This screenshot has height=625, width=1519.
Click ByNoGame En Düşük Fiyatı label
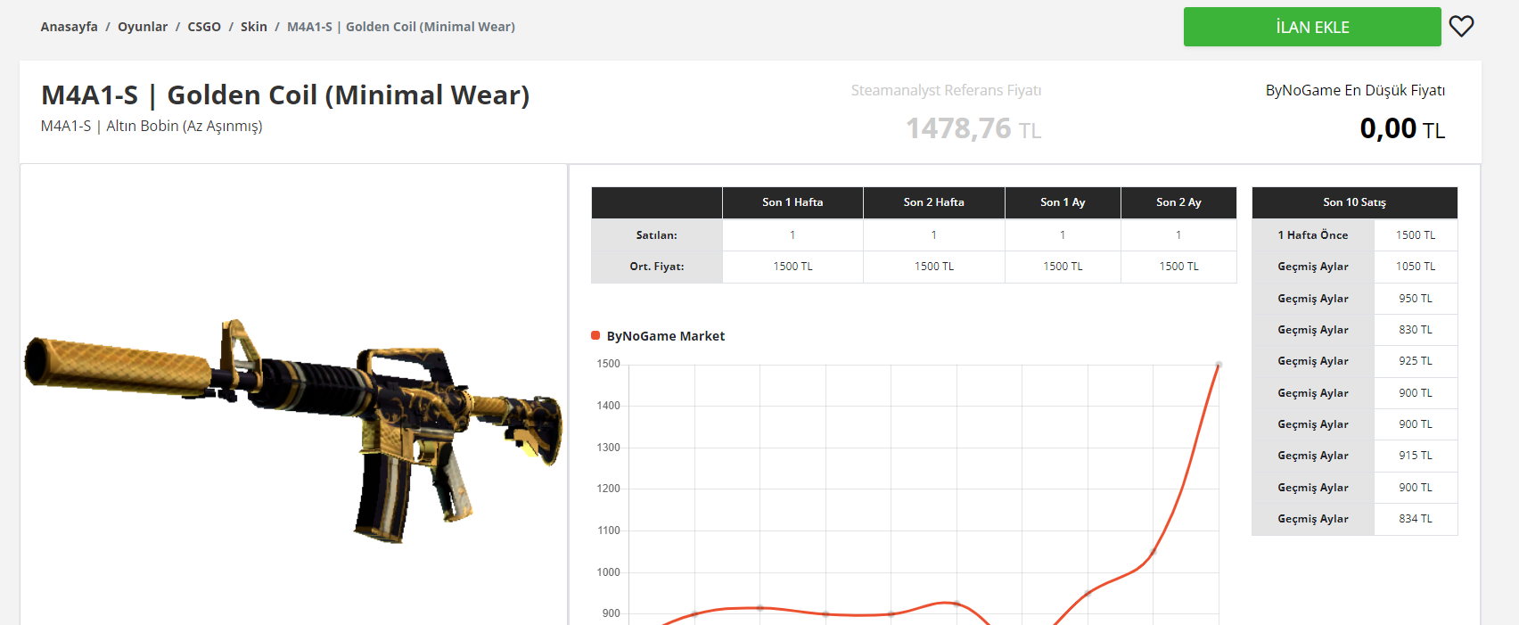tap(1355, 90)
